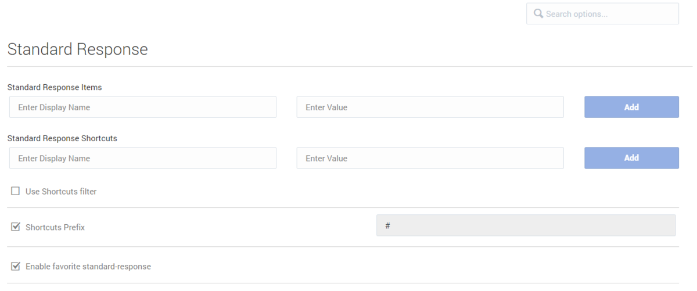Screen dimensions: 697x291
Task: Click the Standard Response Items label
Action: (55, 87)
